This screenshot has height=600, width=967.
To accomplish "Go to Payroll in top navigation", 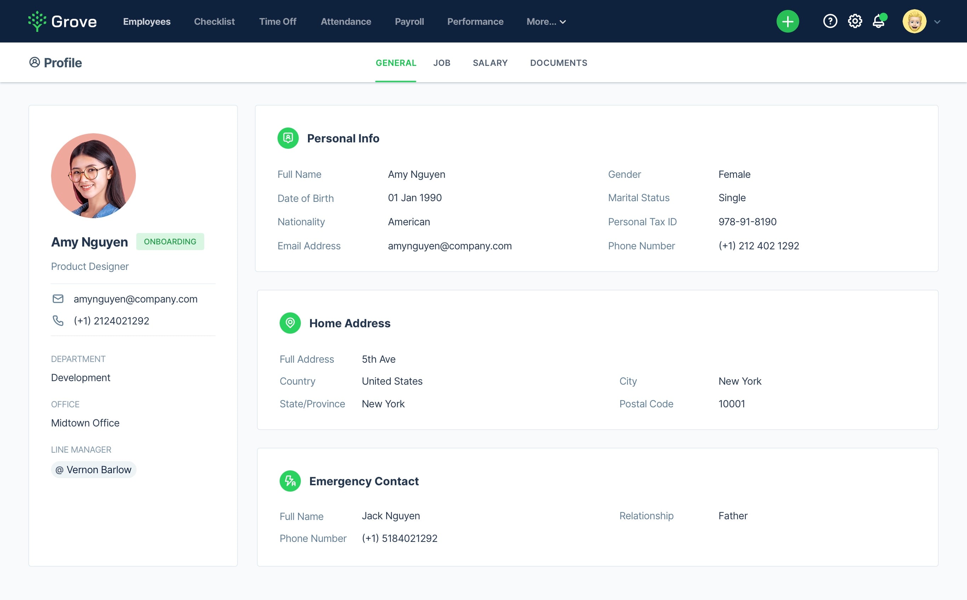I will 409,22.
